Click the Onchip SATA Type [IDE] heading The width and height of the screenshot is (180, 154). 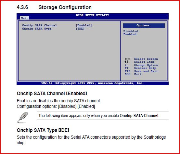(43, 130)
